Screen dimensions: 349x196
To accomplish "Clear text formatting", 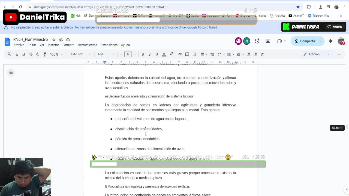I will click(262, 54).
